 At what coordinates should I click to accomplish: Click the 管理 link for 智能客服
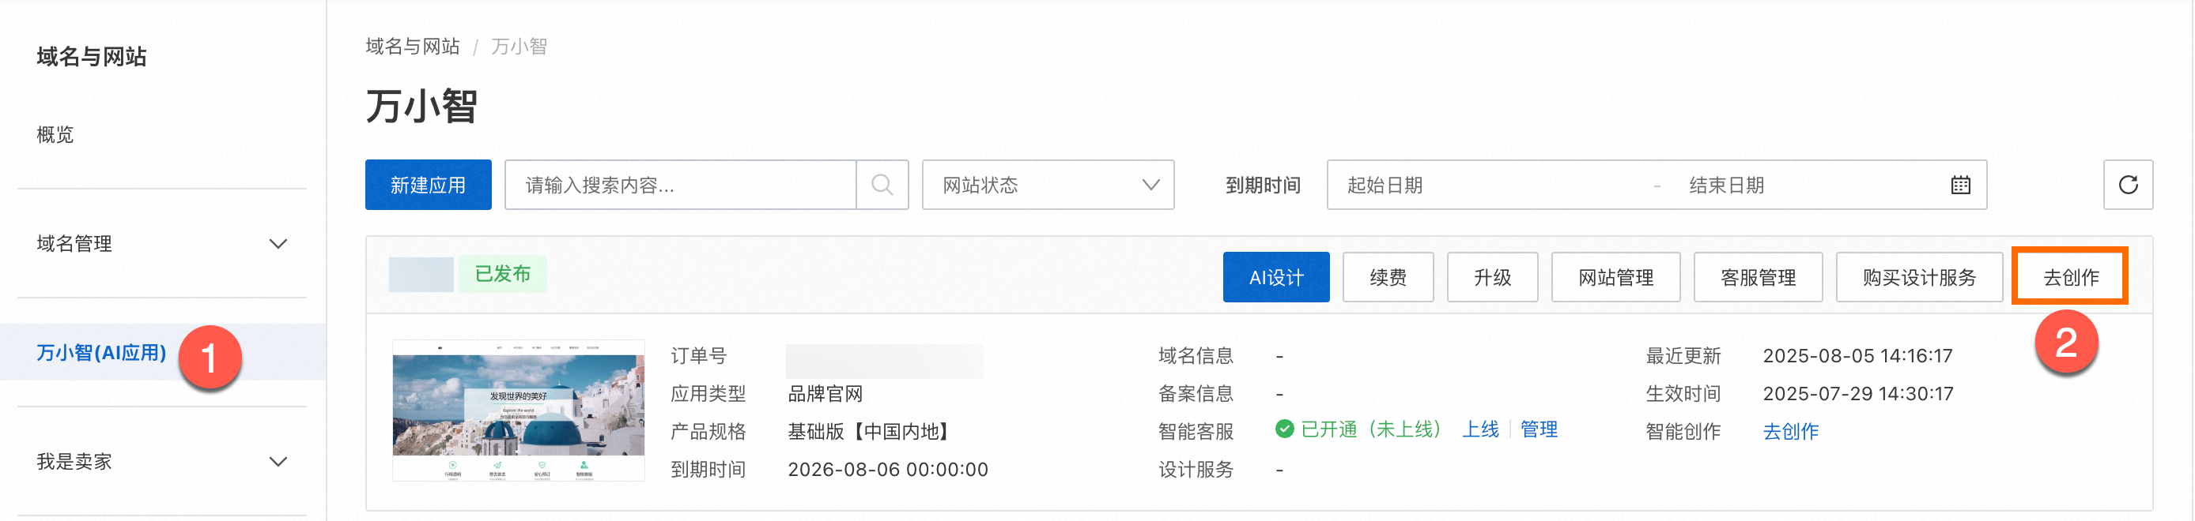tap(1538, 430)
